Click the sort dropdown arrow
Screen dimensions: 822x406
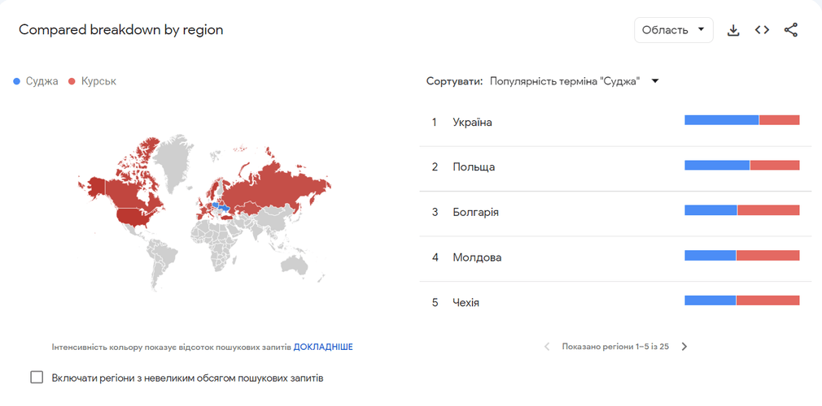654,81
